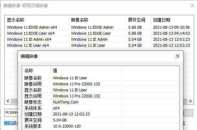Click date 2021-08-13 12:02:23 in image list

171,45
